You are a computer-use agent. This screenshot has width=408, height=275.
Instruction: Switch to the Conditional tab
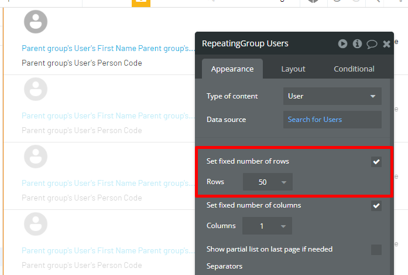(354, 69)
